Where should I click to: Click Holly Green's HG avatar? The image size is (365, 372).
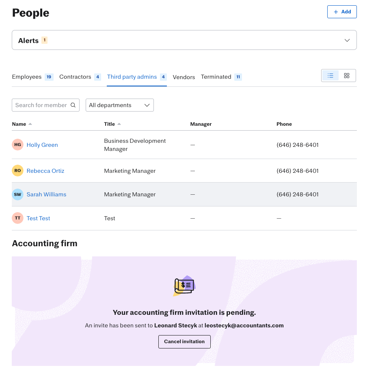click(17, 145)
